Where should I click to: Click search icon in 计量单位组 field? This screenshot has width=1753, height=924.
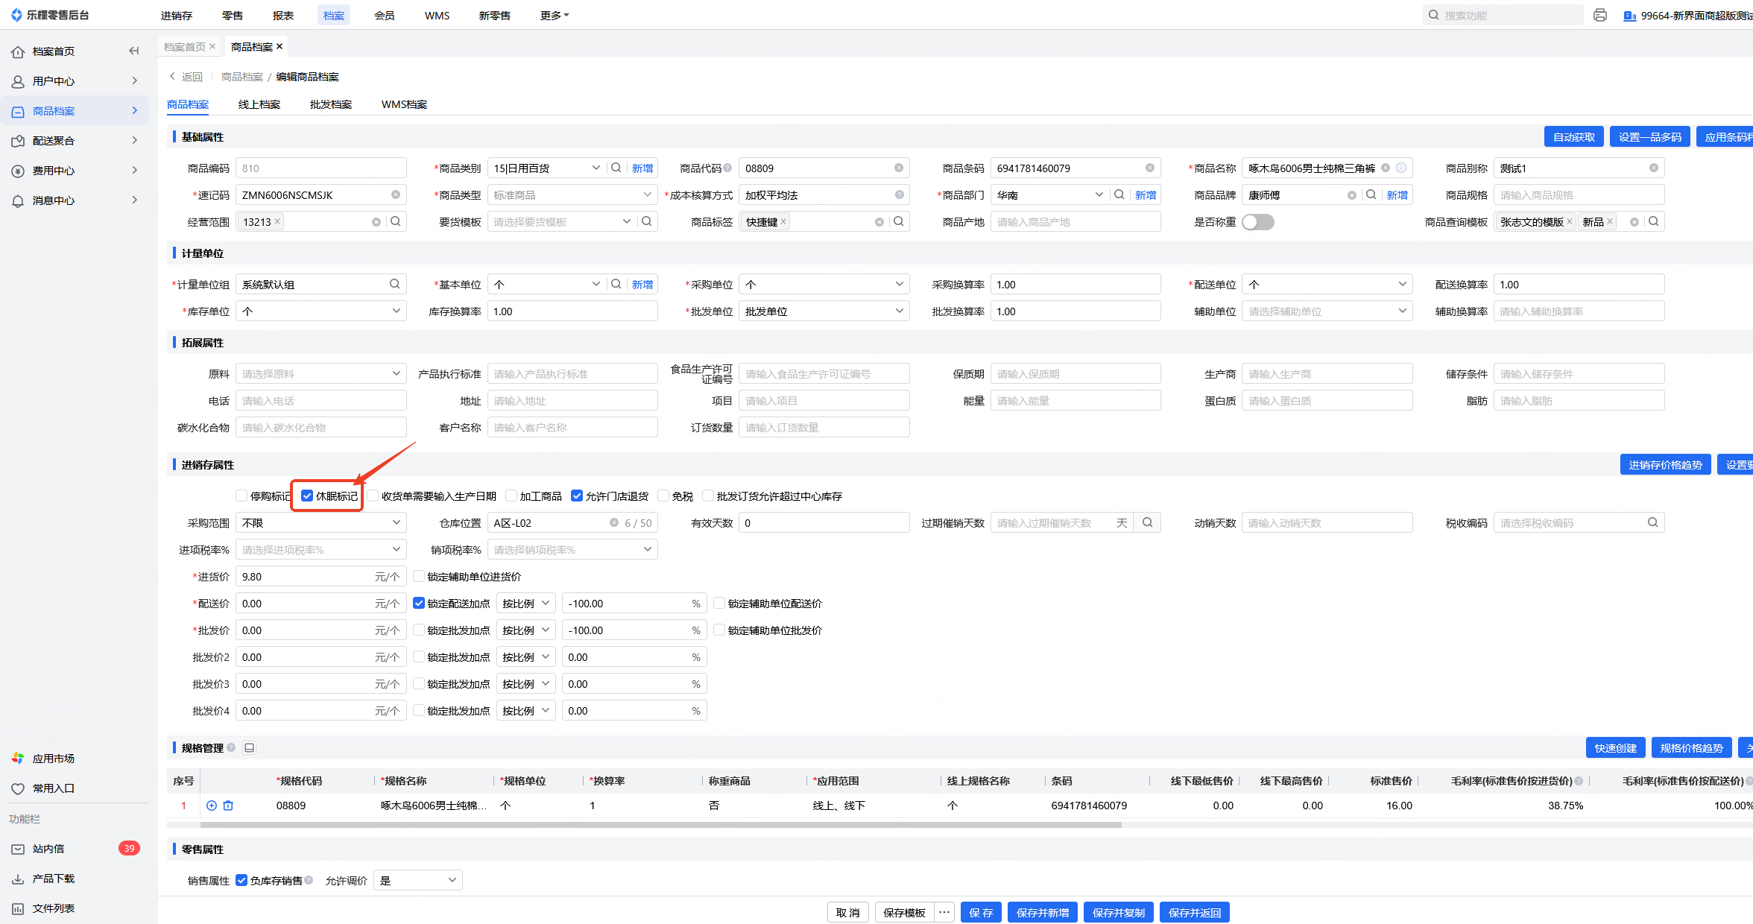point(395,284)
